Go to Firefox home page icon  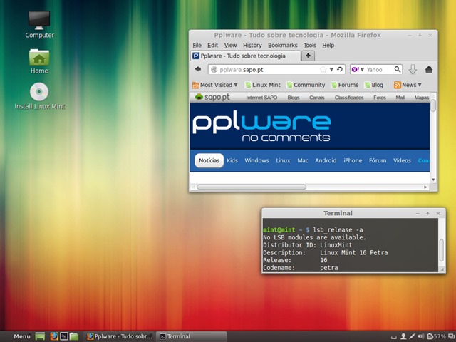pyautogui.click(x=429, y=70)
